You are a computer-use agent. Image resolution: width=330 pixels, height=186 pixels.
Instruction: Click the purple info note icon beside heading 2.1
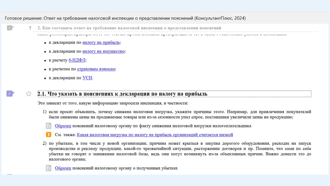coord(10,93)
